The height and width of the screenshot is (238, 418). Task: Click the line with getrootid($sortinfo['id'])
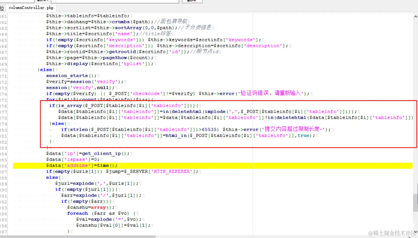click(133, 52)
